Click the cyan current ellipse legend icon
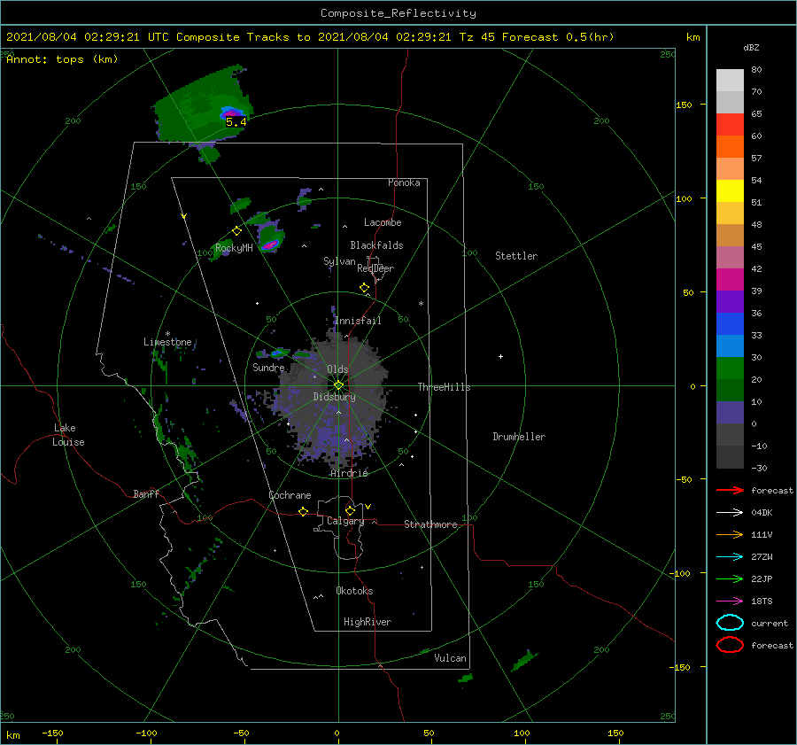797x745 pixels. coord(730,623)
